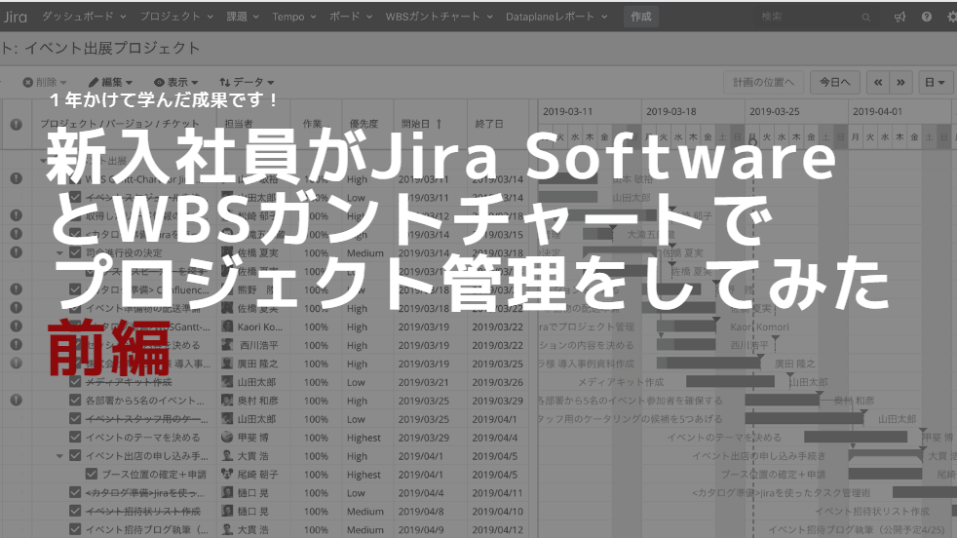Viewport: 957px width, 538px height.
Task: Click the 優先度 column header
Action: click(364, 124)
